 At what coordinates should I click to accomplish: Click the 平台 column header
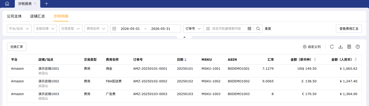(x=14, y=60)
